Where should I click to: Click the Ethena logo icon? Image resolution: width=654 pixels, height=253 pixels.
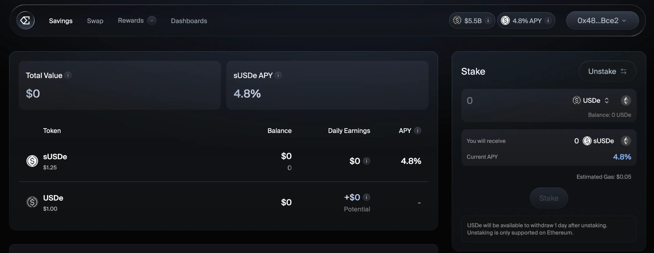pyautogui.click(x=26, y=21)
